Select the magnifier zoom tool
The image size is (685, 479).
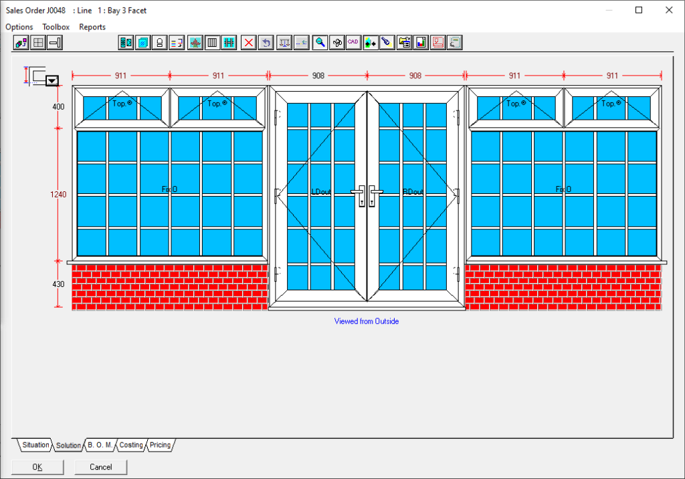pos(320,43)
